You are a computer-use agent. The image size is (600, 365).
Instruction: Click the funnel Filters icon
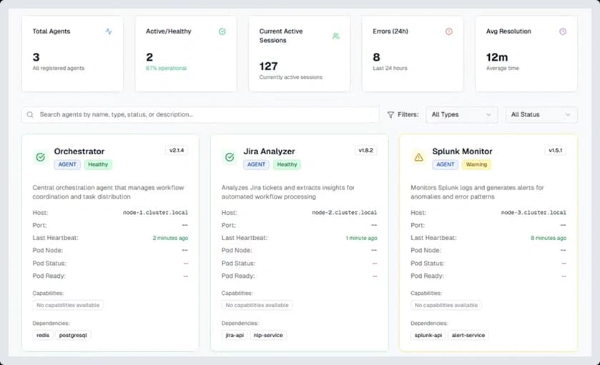pyautogui.click(x=390, y=115)
